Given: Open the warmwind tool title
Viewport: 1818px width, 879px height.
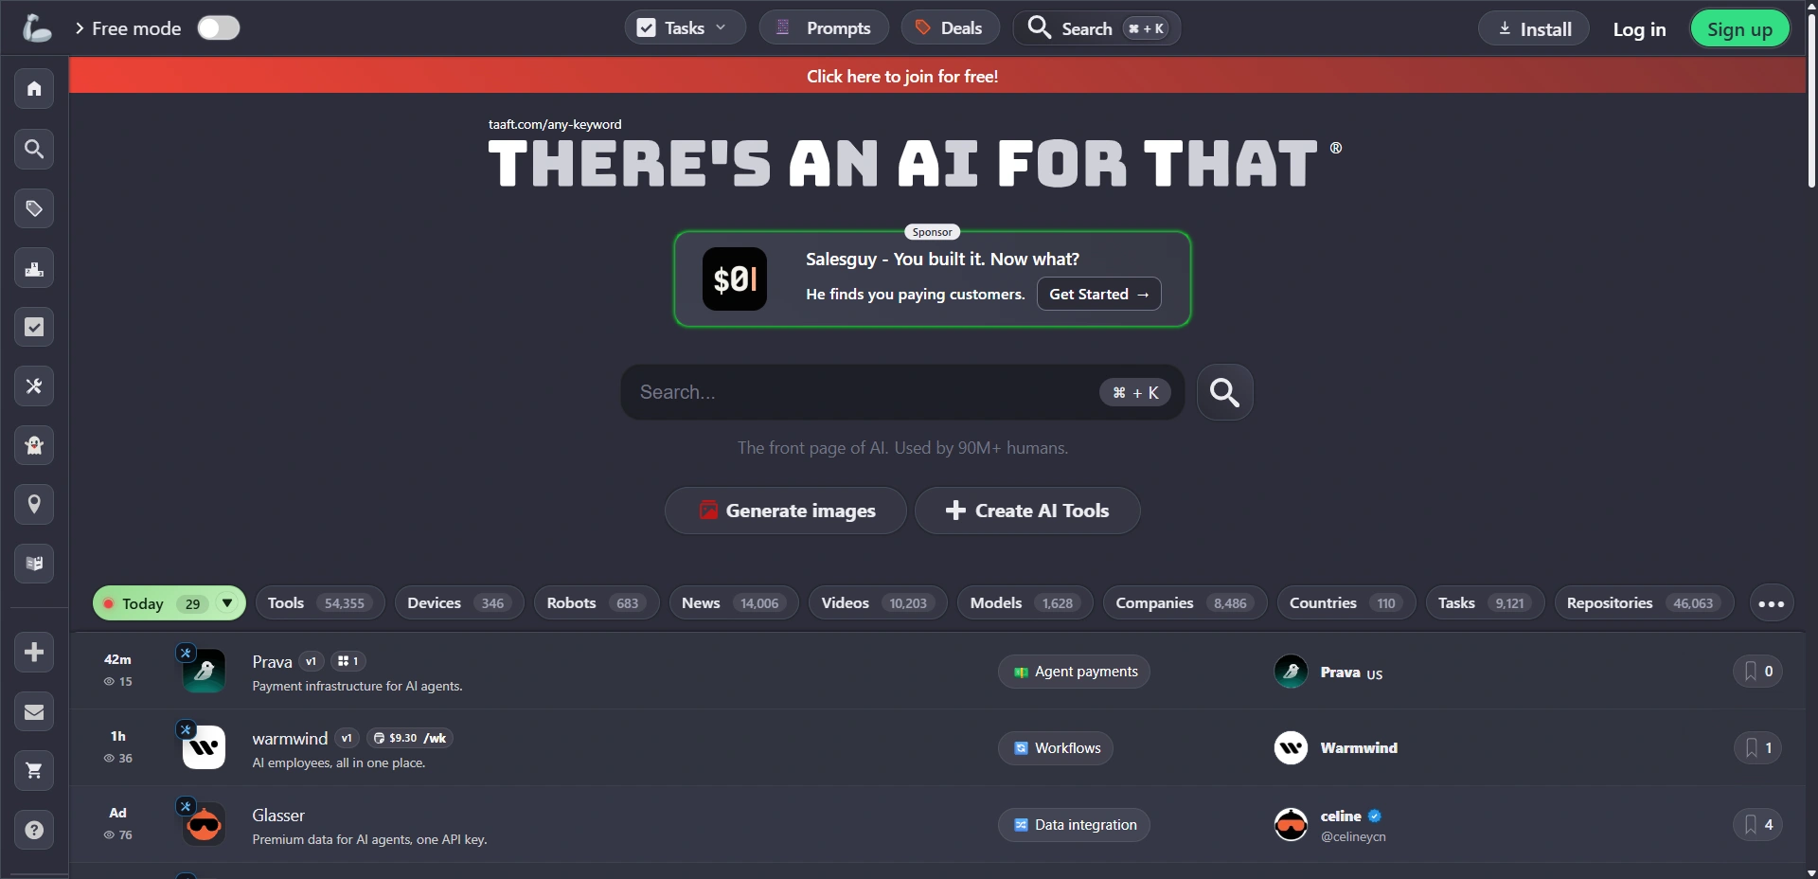Looking at the screenshot, I should pos(290,738).
